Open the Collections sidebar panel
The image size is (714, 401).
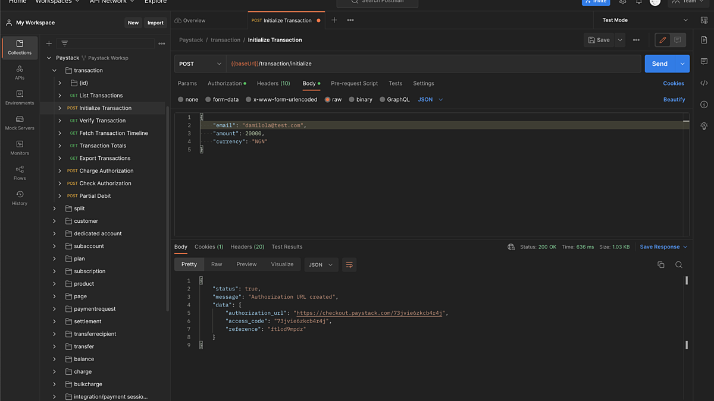click(20, 48)
